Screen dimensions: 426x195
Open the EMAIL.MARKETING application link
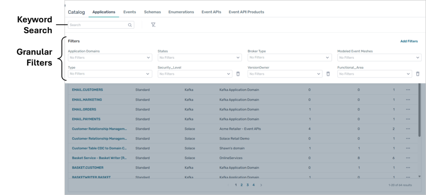point(87,100)
